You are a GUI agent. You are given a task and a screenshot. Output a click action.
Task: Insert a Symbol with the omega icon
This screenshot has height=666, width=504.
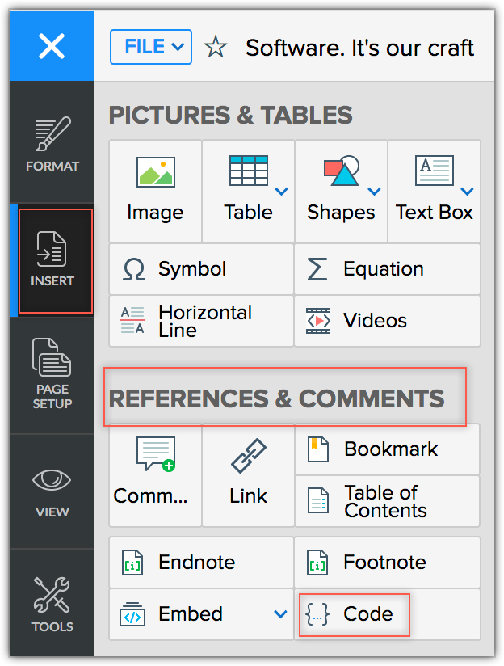[133, 269]
